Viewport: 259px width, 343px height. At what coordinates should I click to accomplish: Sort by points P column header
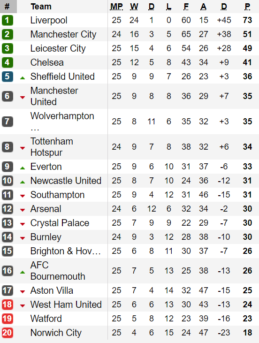247,7
